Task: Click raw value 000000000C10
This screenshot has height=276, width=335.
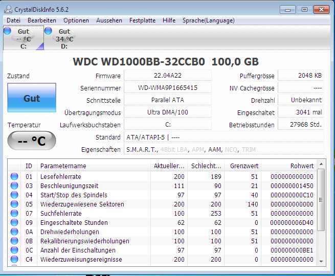Action: (x=292, y=195)
